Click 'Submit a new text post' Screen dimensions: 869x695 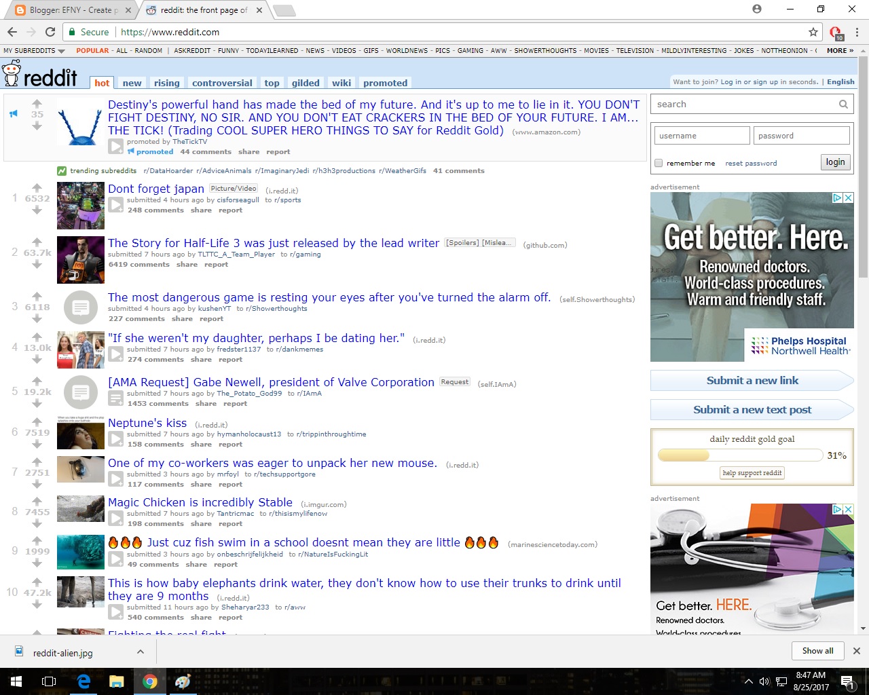pyautogui.click(x=752, y=410)
